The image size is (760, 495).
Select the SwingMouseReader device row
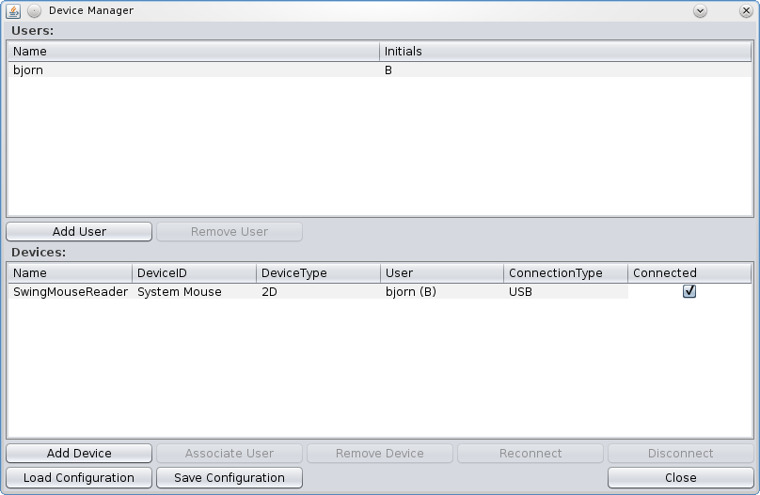(x=70, y=292)
